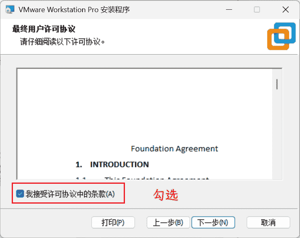Click the 1. INTRODUCTION heading
The height and width of the screenshot is (238, 300).
(x=112, y=165)
